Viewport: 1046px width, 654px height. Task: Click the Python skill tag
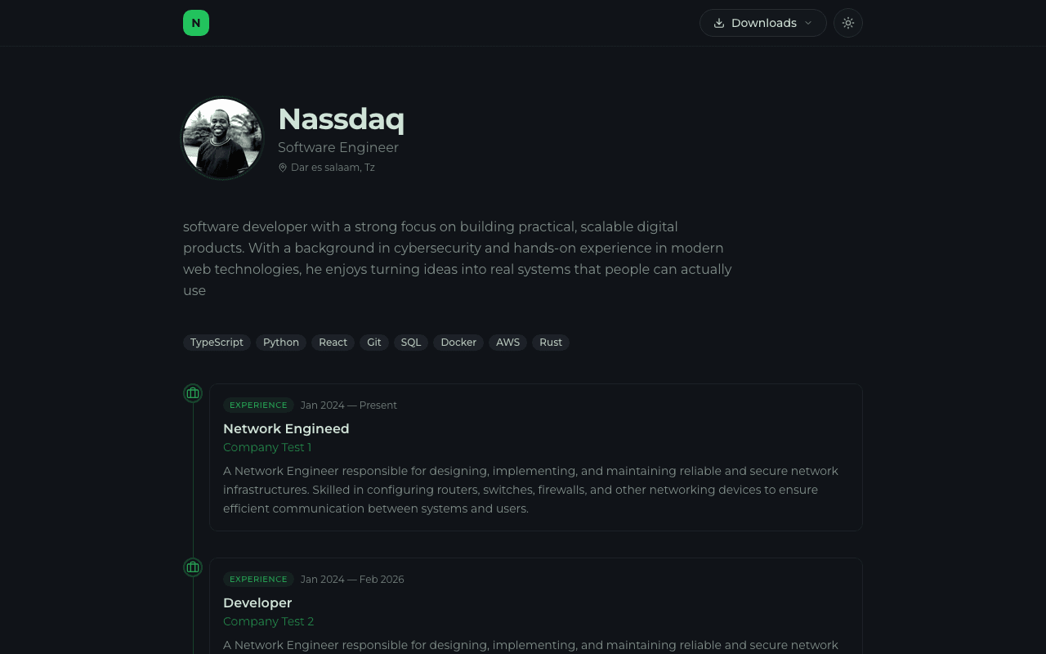281,342
